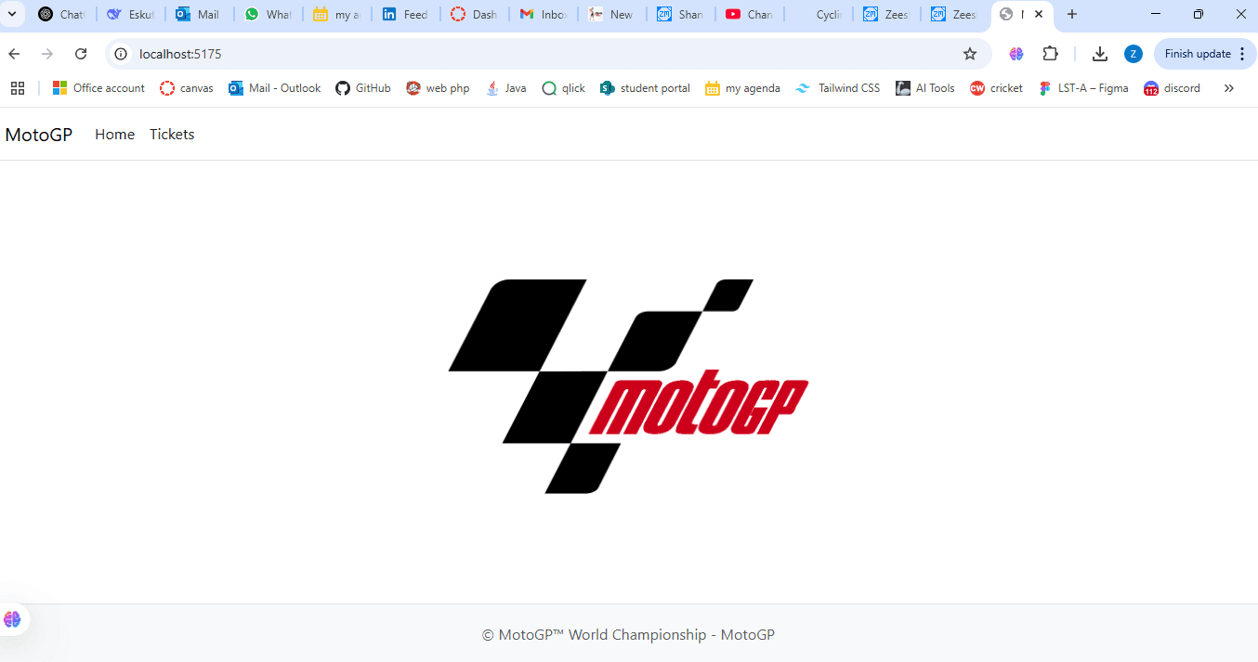Open the my agenda bookmark

coord(742,88)
